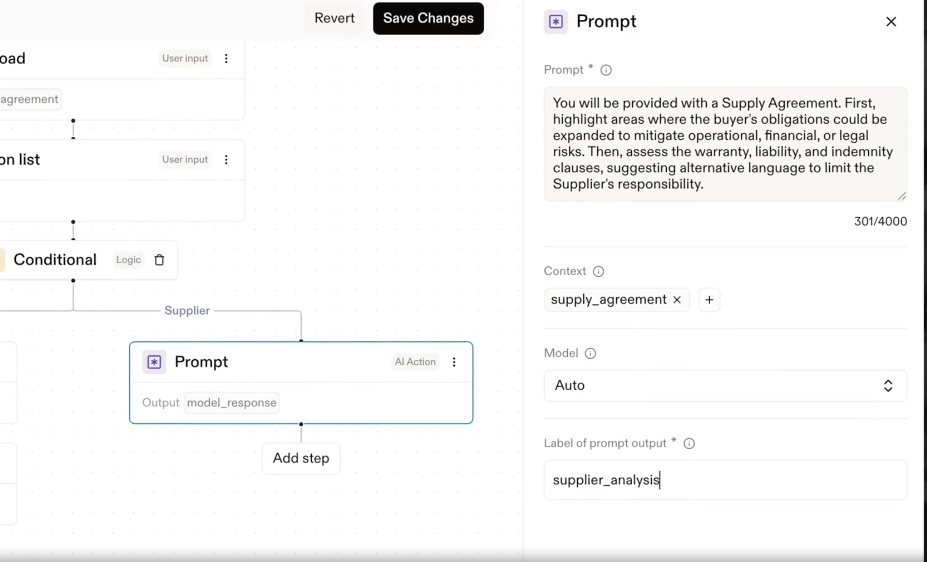Select the Conditional logic node

[55, 260]
